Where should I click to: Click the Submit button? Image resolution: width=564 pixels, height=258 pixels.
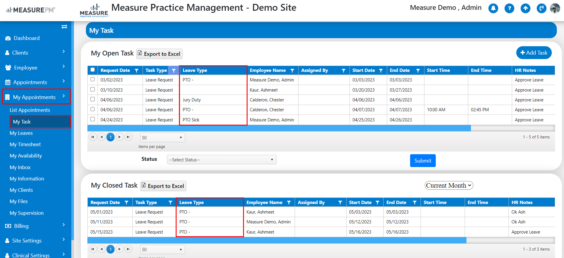423,160
